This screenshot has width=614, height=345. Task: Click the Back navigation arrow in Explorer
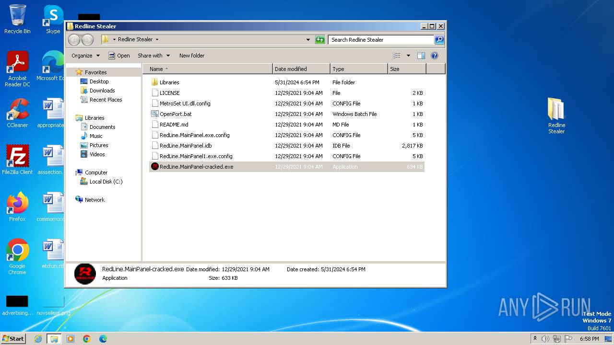coord(74,40)
